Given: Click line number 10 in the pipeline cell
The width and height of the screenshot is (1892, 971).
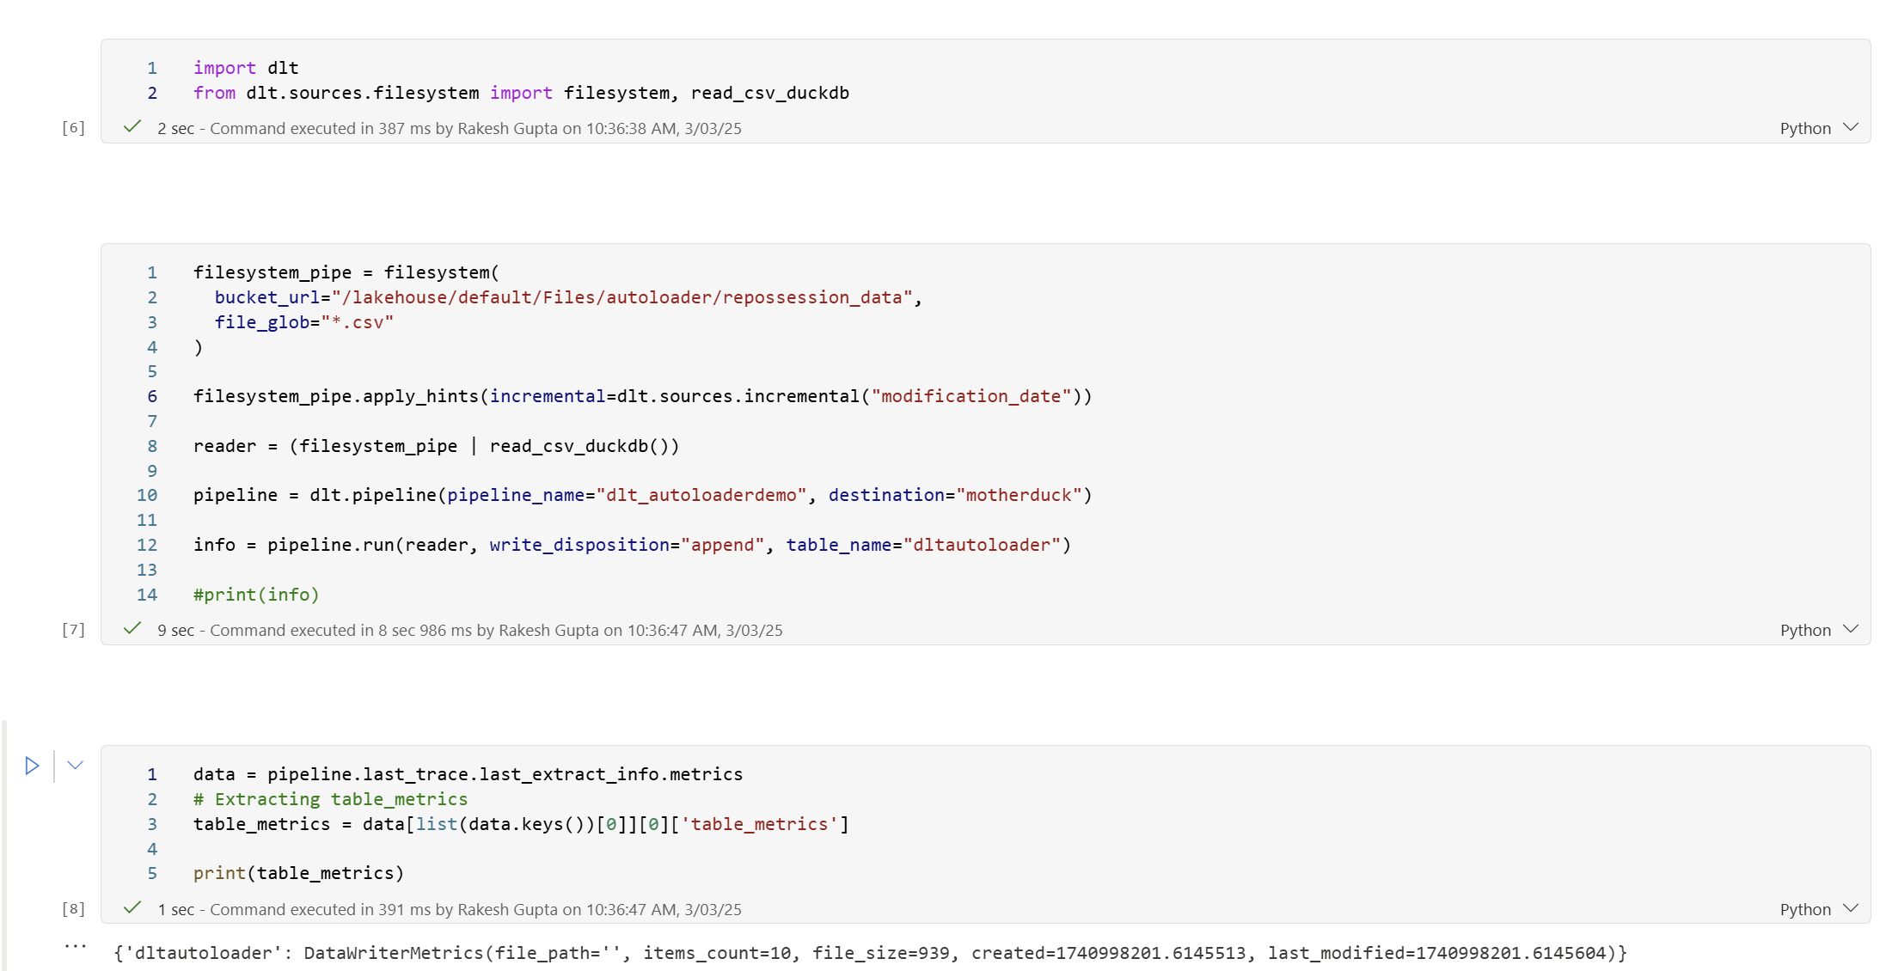Looking at the screenshot, I should click(147, 495).
